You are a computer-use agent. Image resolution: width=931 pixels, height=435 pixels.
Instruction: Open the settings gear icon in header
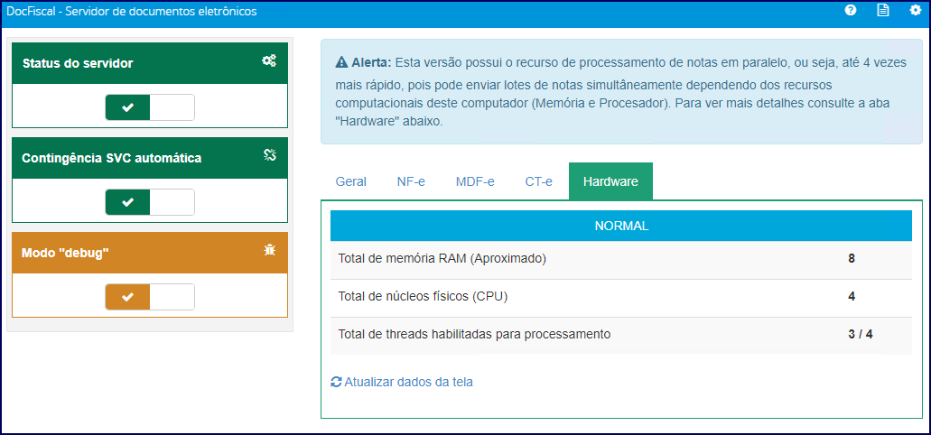[915, 10]
